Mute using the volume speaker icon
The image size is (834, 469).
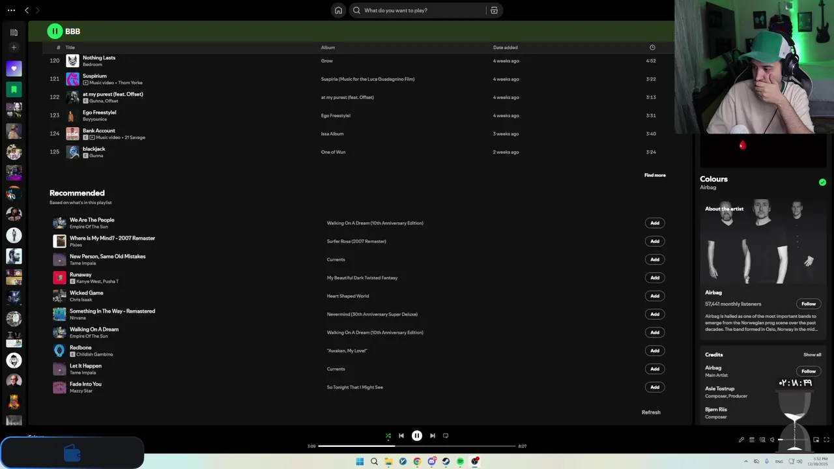tap(772, 440)
